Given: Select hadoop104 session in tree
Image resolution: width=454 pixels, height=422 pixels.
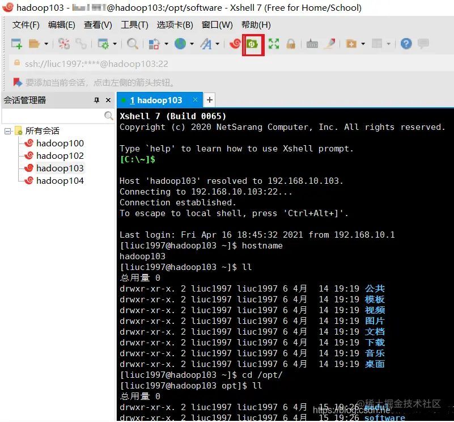Looking at the screenshot, I should pos(60,180).
